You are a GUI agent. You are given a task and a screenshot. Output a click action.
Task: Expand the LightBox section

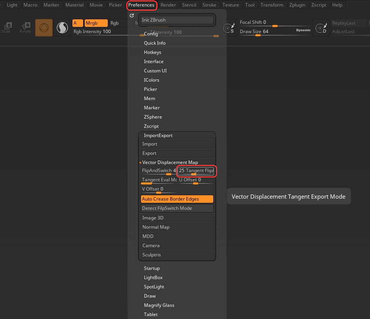(x=153, y=277)
